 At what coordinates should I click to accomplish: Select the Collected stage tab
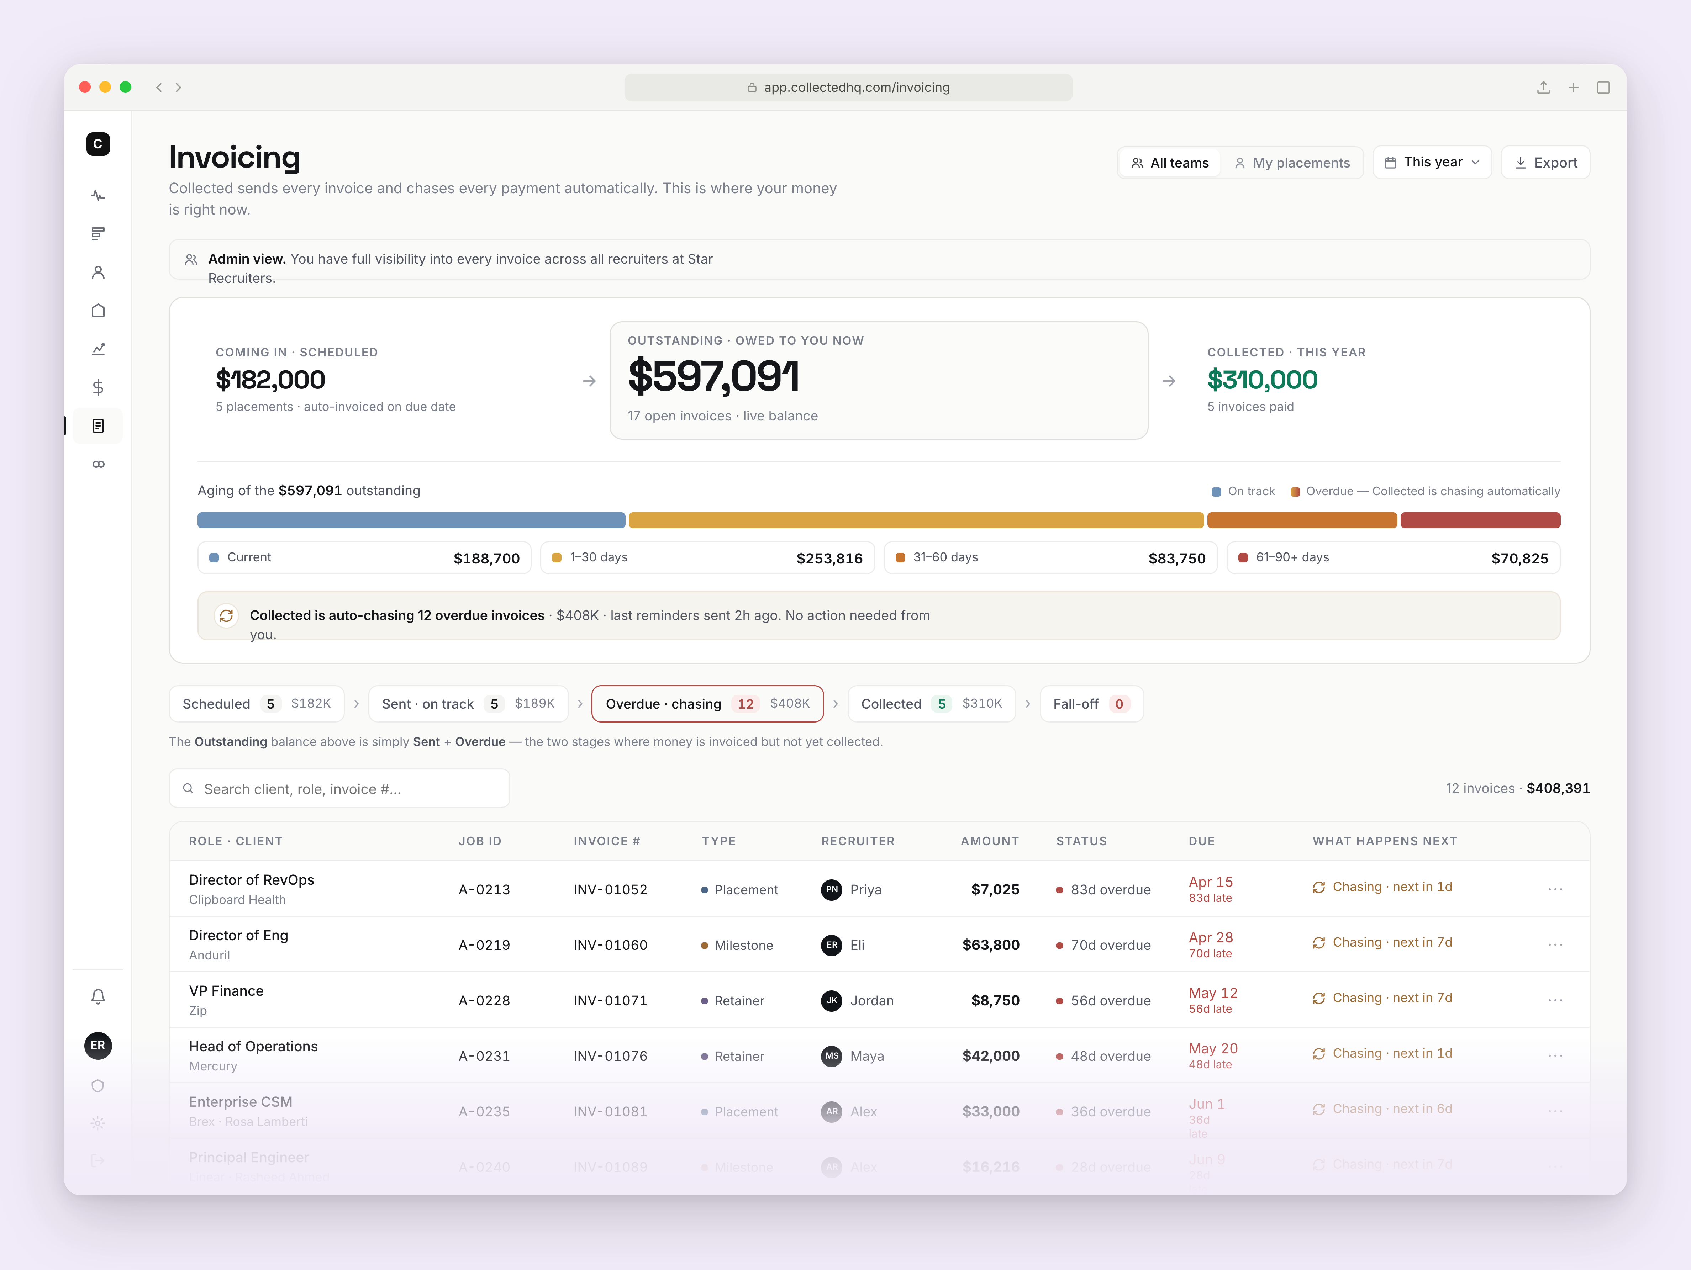click(931, 704)
